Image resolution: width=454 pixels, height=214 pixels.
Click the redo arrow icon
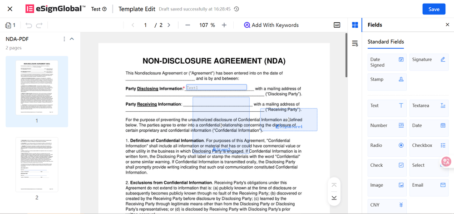[x=39, y=25]
